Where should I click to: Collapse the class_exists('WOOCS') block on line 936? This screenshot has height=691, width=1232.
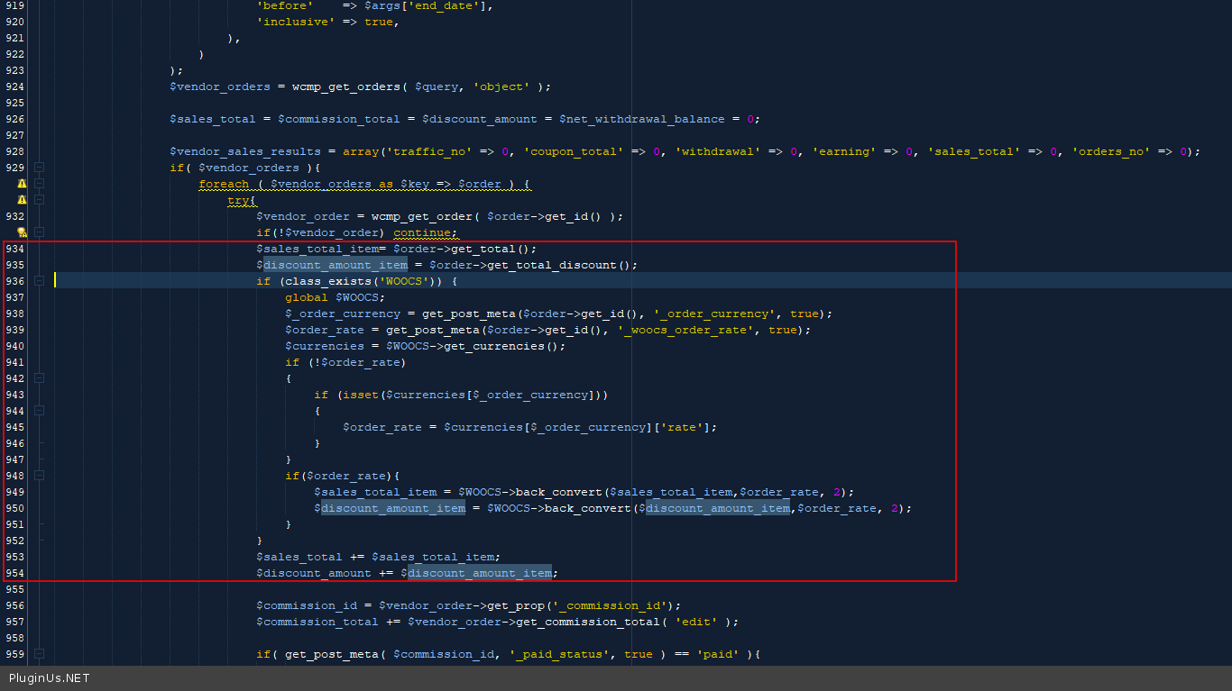tap(39, 281)
